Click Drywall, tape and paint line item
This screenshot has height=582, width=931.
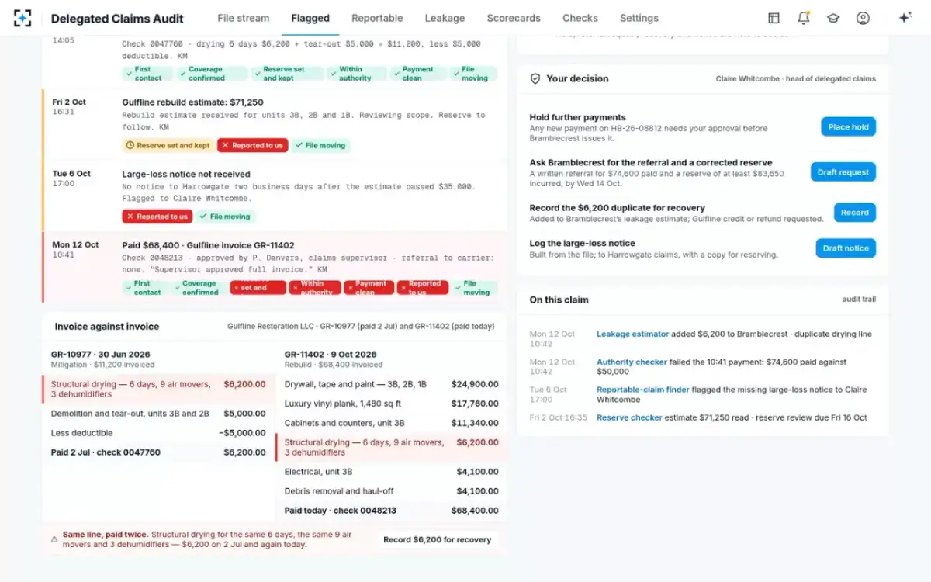point(390,384)
